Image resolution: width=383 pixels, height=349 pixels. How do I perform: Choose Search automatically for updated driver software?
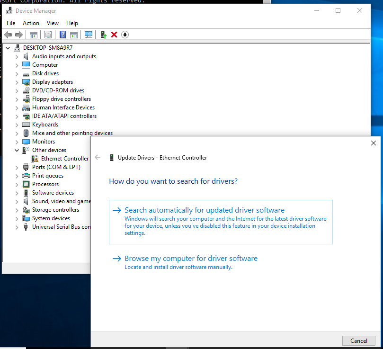pos(205,210)
